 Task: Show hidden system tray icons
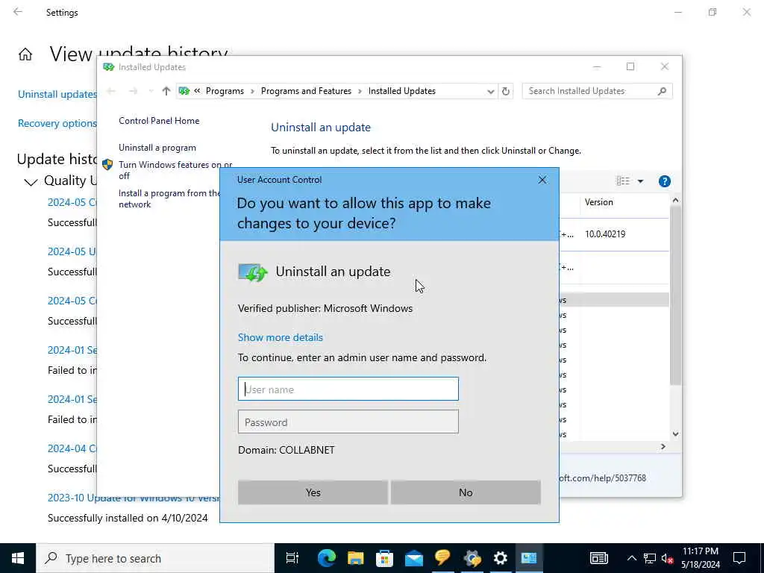631,558
